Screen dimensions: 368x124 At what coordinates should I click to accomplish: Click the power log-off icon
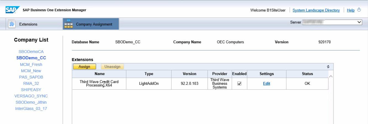point(359,10)
